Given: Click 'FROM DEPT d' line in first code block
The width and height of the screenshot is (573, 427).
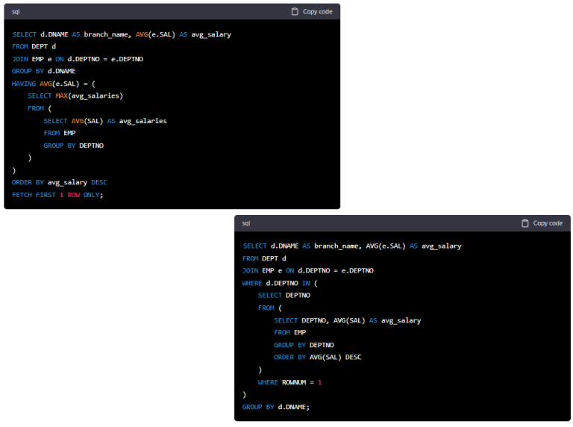Looking at the screenshot, I should [x=34, y=46].
